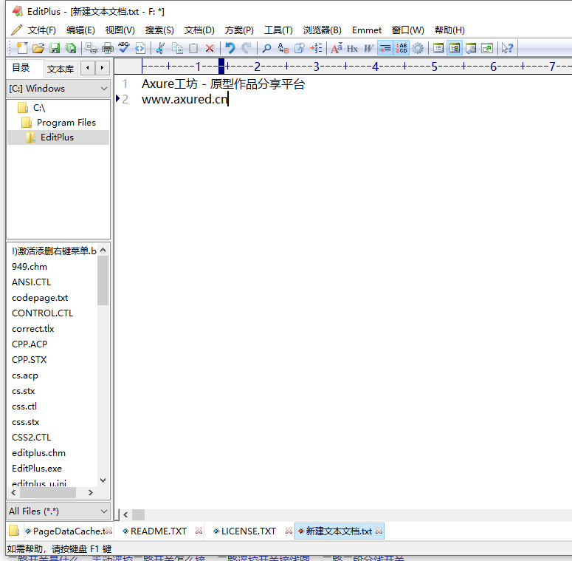572x561 pixels.
Task: Open the [C:] Windows drive dropdown
Action: tap(58, 89)
